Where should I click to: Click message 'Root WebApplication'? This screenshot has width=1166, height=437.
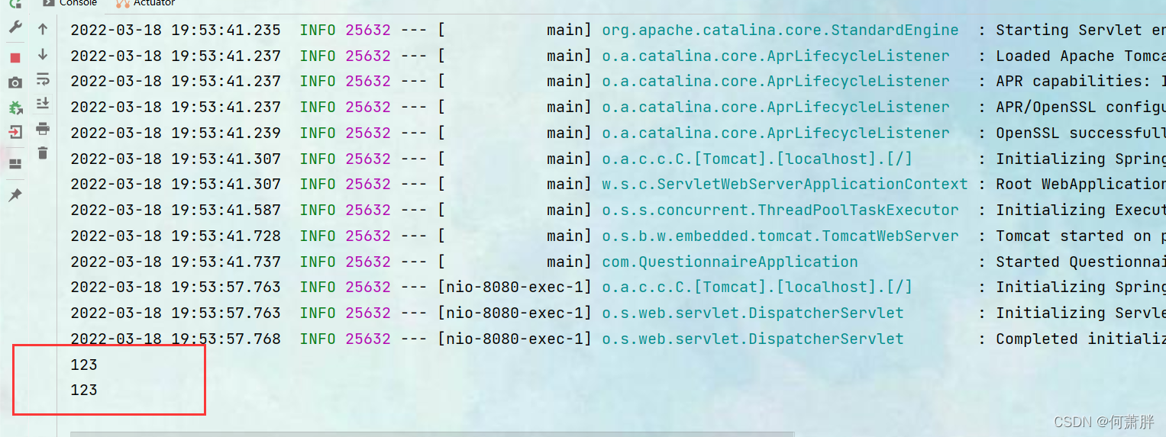click(1080, 184)
